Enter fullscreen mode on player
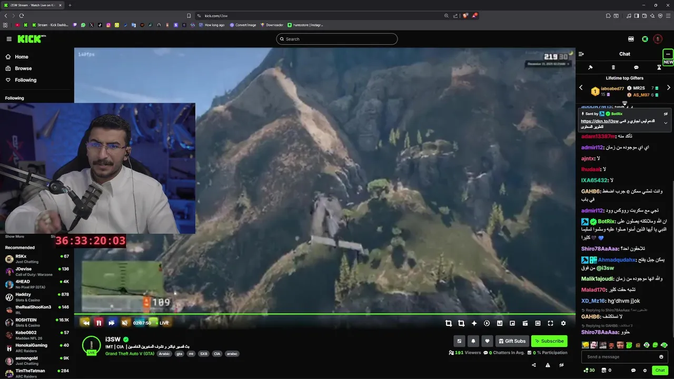The height and width of the screenshot is (379, 674). [x=550, y=323]
